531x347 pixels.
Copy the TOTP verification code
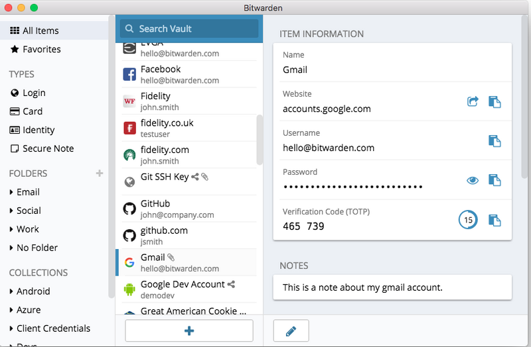coord(494,220)
